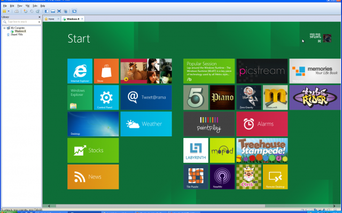Take a snapshot using the toolbar icon

[26, 11]
